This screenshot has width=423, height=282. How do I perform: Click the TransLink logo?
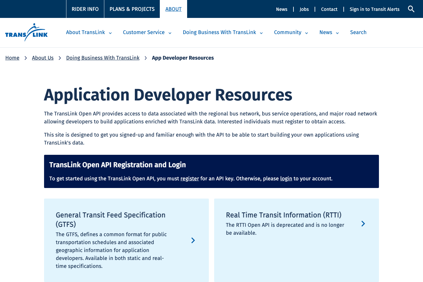[26, 32]
